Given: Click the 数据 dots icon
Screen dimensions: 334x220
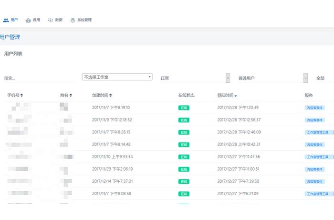Looking at the screenshot, I should (51, 20).
